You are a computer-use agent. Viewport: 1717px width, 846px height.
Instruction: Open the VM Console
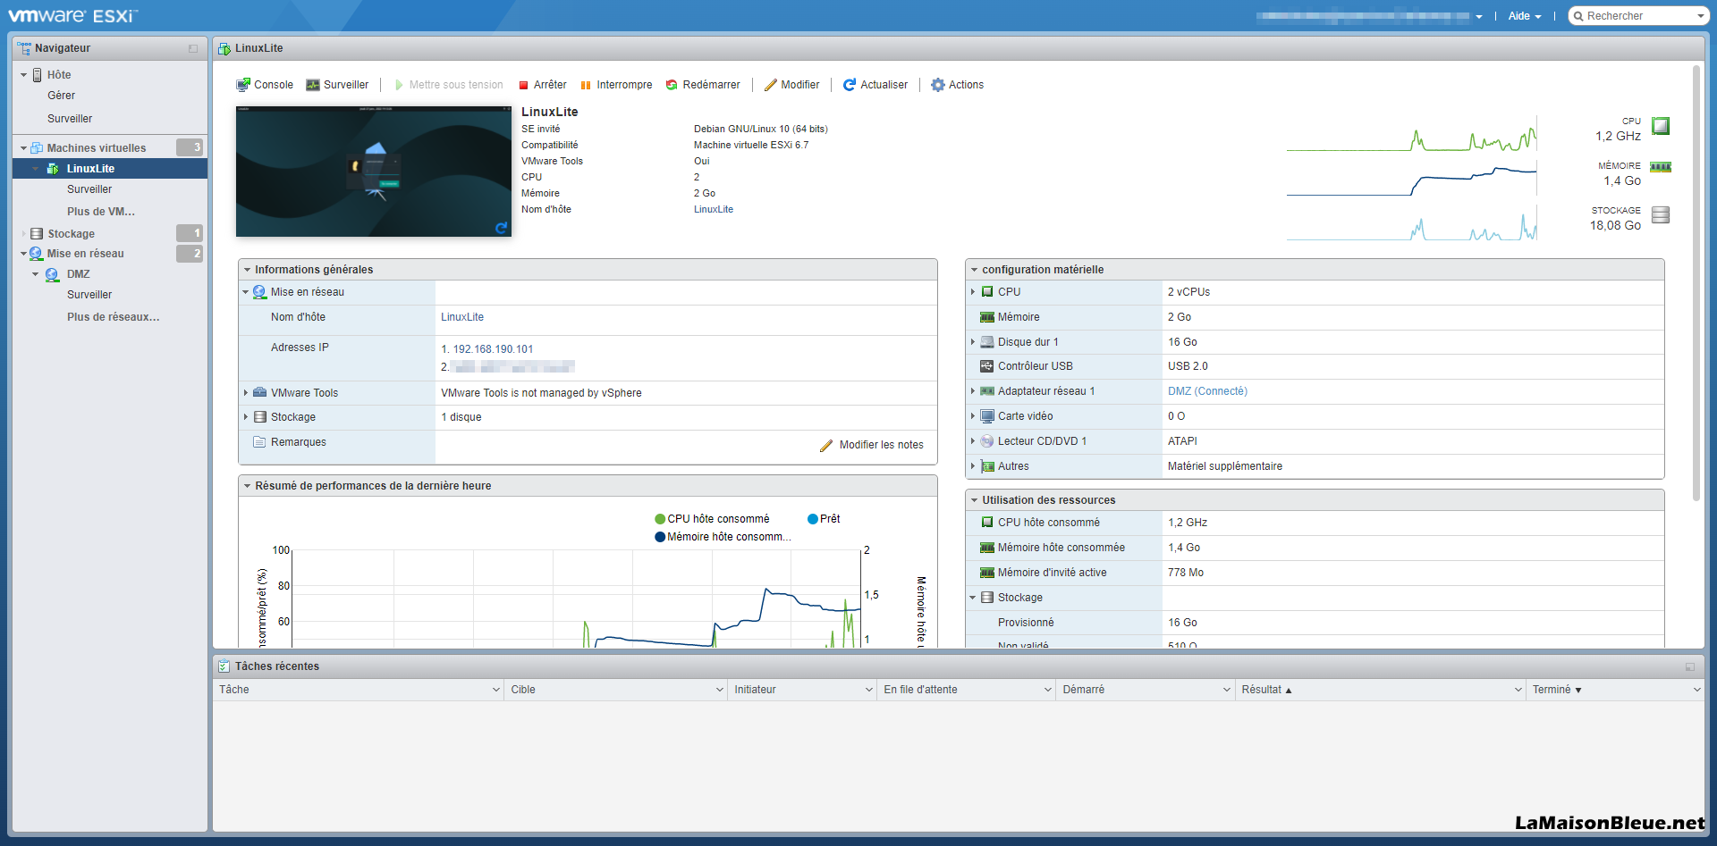click(x=265, y=85)
